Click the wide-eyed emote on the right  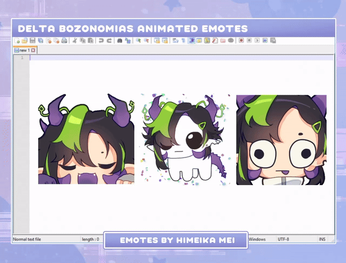[281, 140]
